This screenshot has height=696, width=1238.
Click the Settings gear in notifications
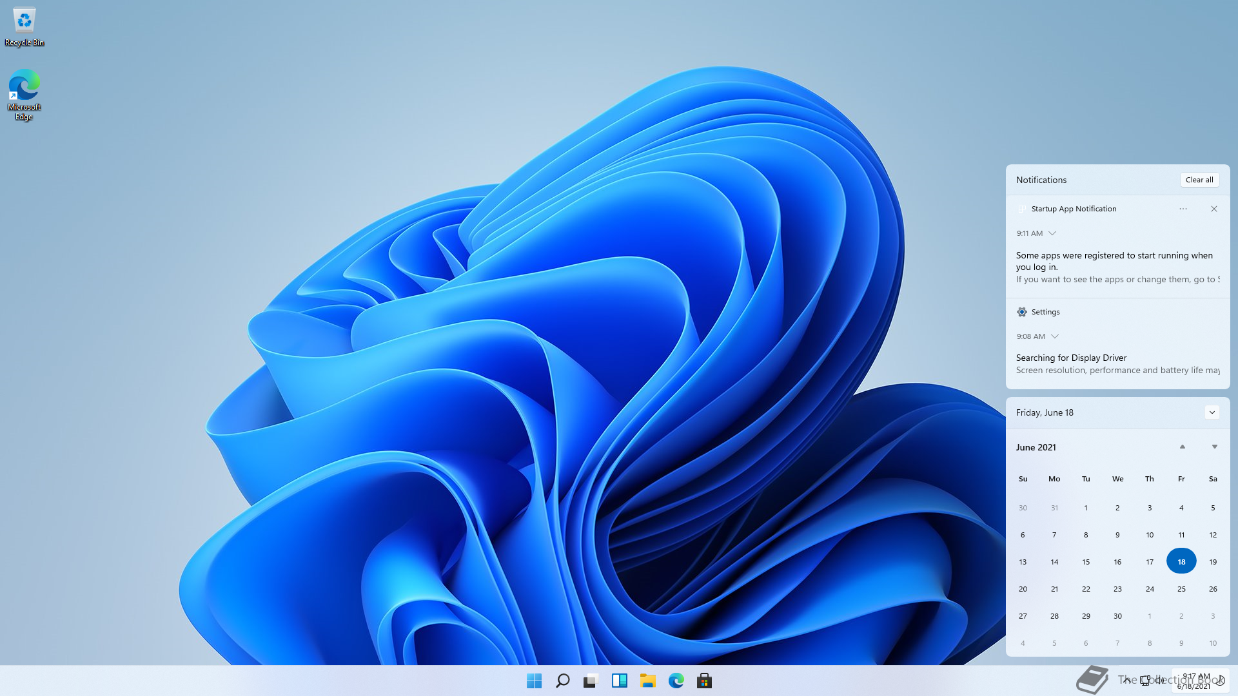tap(1022, 312)
